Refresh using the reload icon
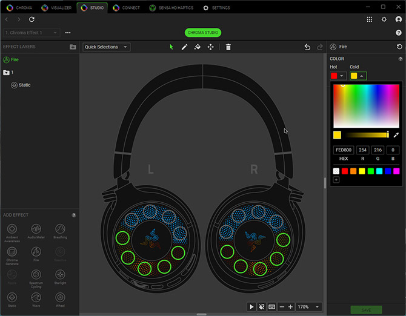 [32, 19]
